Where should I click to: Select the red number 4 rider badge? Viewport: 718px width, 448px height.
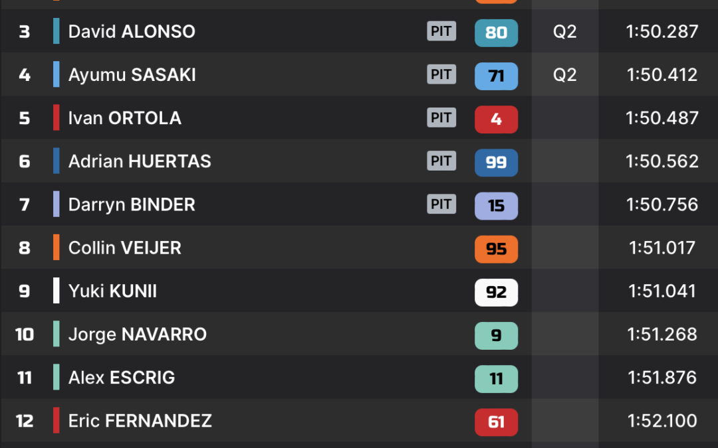pyautogui.click(x=497, y=119)
